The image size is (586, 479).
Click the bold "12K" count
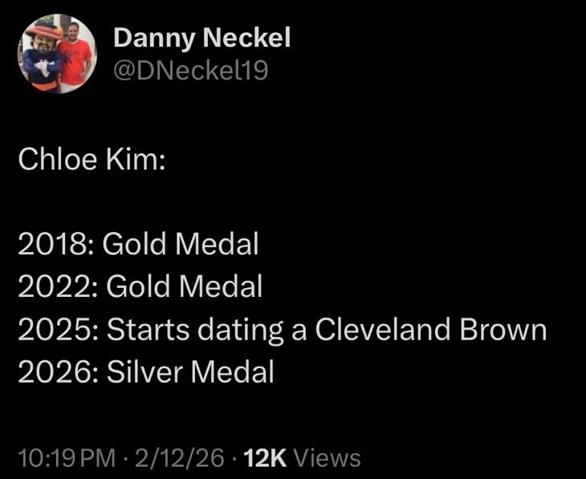[265, 458]
